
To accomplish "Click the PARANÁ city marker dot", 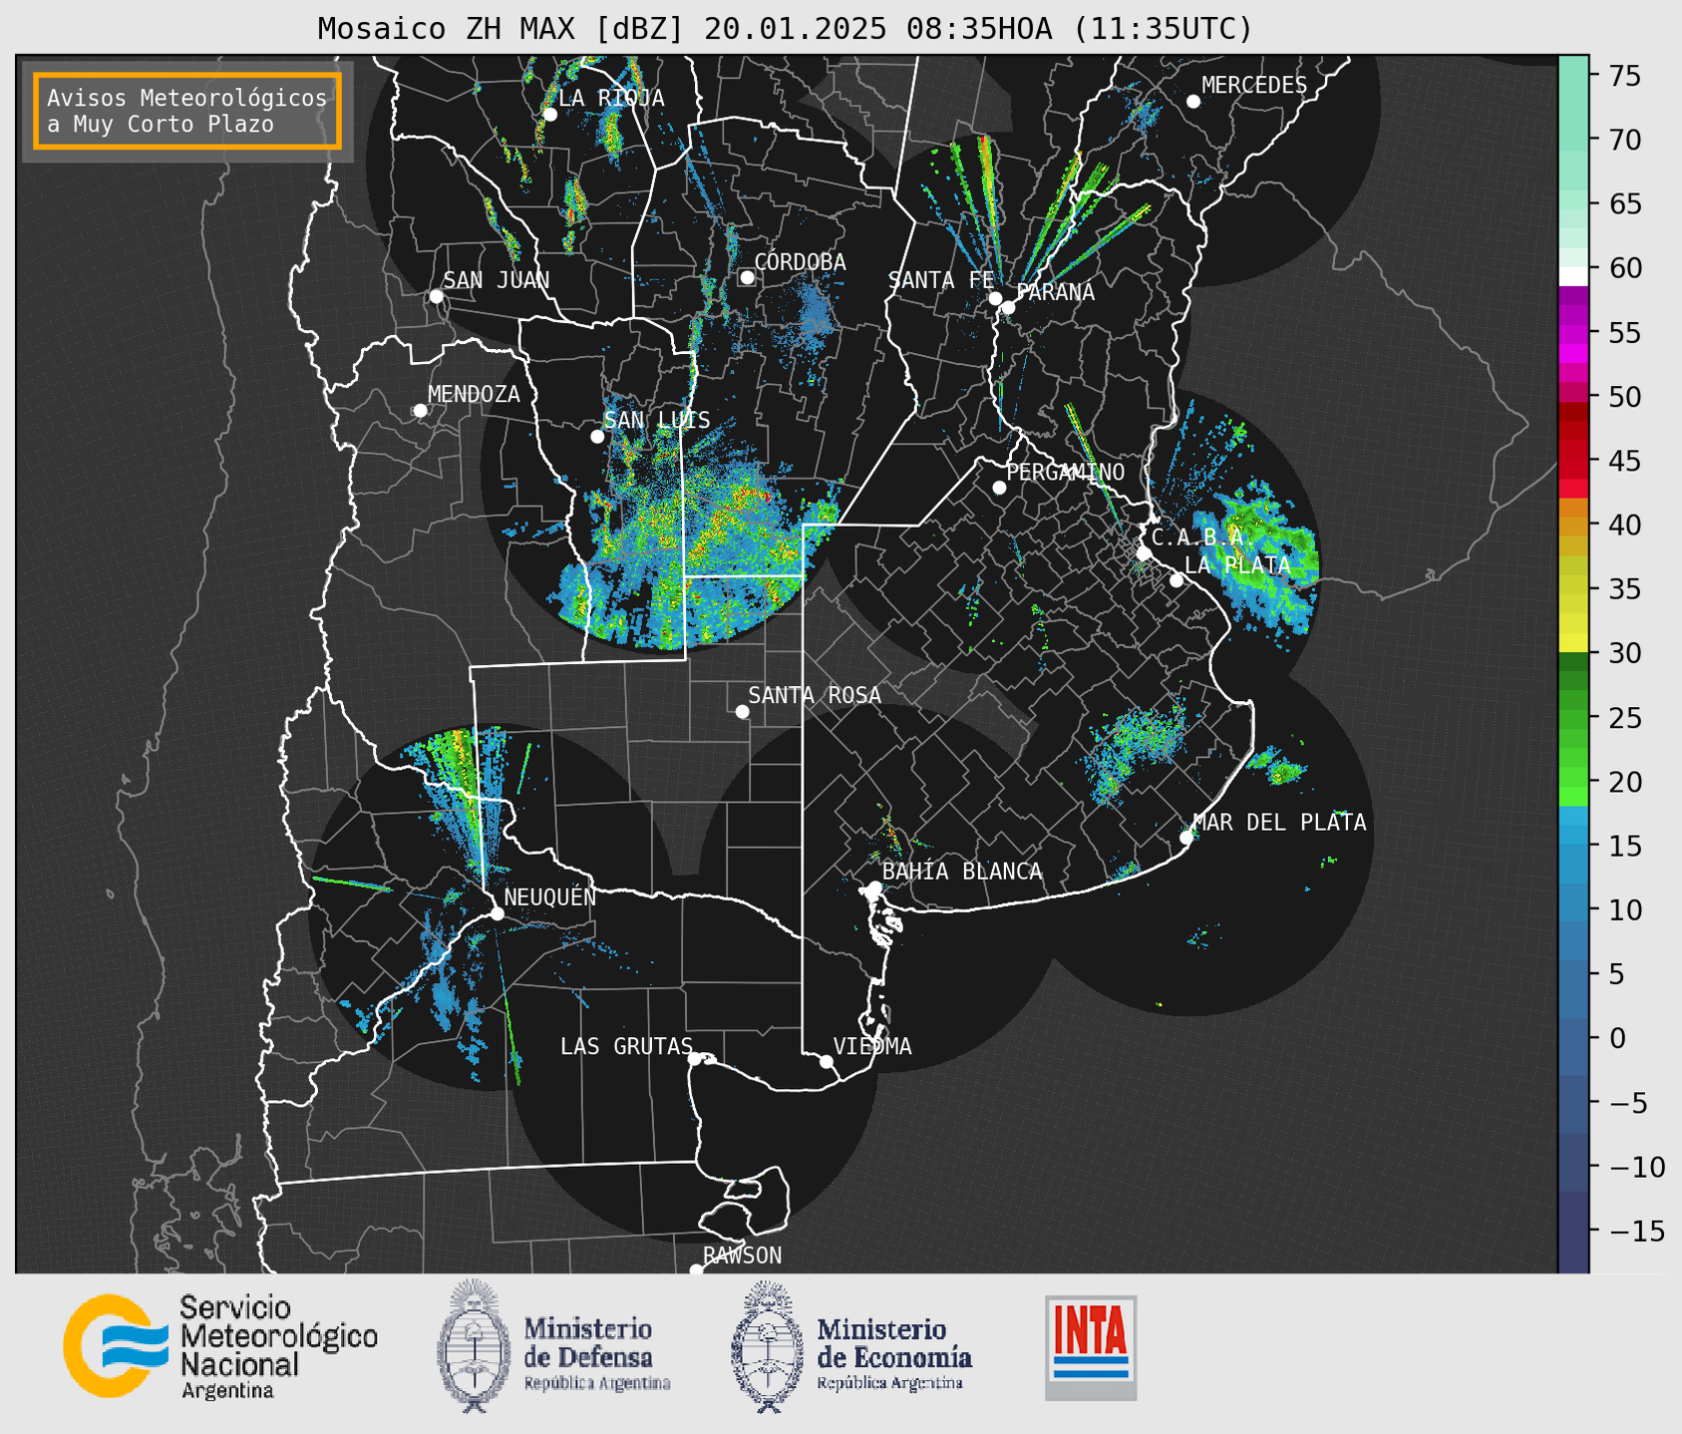I will 1008,307.
